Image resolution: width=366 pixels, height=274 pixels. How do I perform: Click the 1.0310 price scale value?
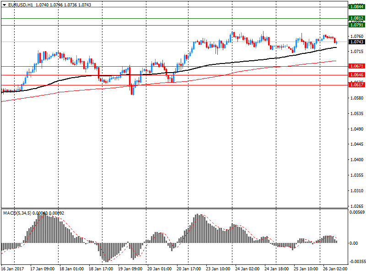357,191
